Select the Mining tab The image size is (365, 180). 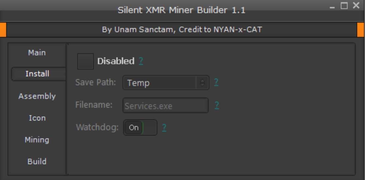37,140
